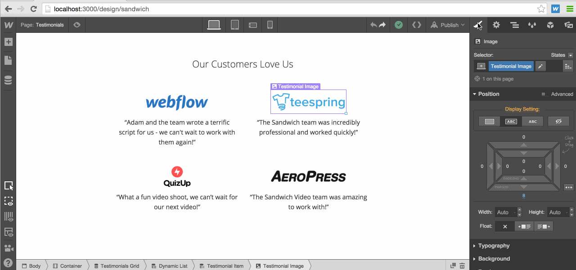Select Testimonials Grid in the breadcrumb
This screenshot has height=270, width=576.
tap(117, 266)
